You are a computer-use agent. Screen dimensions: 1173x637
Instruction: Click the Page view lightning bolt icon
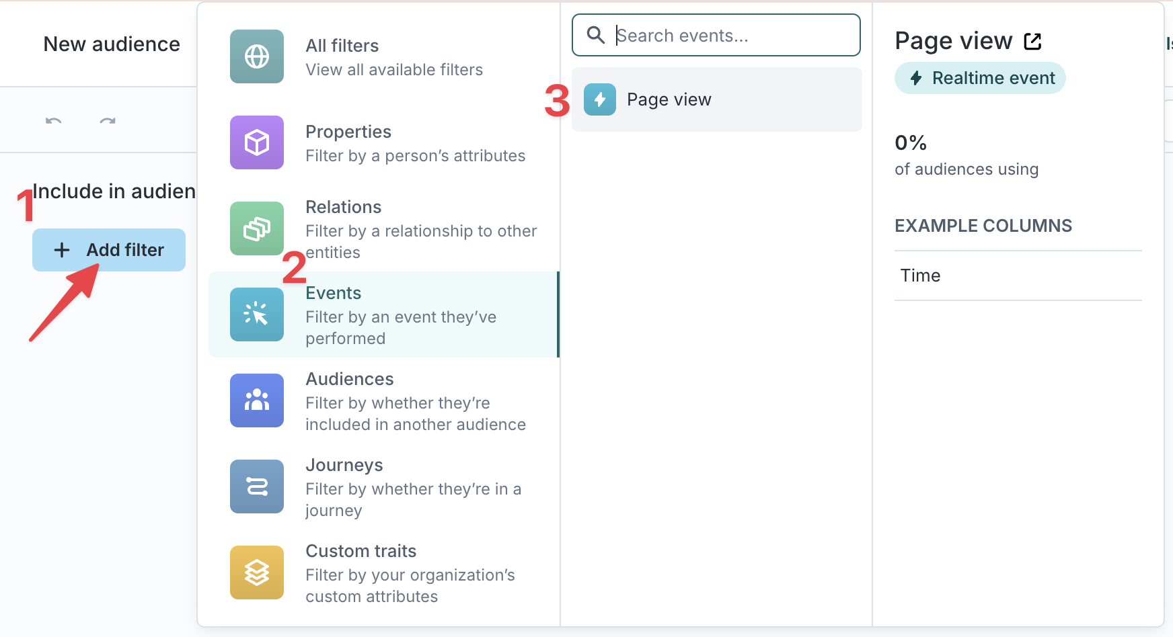[599, 99]
